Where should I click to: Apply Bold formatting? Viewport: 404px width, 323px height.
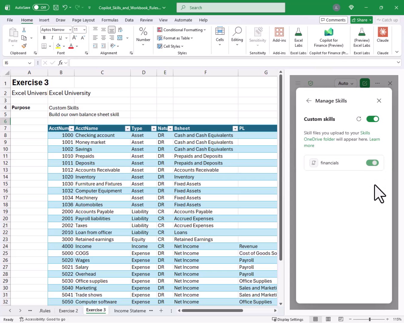[x=44, y=38]
